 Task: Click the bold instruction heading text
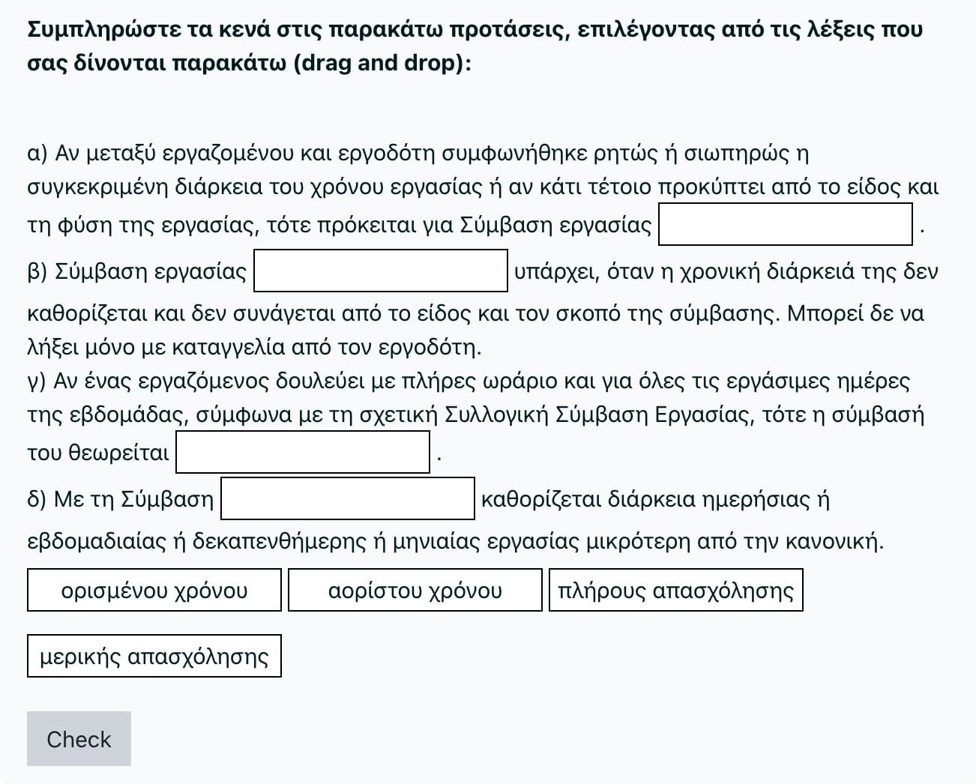point(475,46)
